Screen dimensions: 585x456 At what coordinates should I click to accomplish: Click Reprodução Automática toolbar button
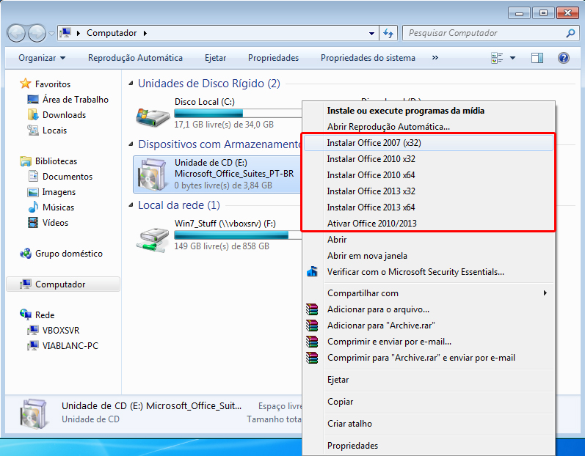(135, 58)
